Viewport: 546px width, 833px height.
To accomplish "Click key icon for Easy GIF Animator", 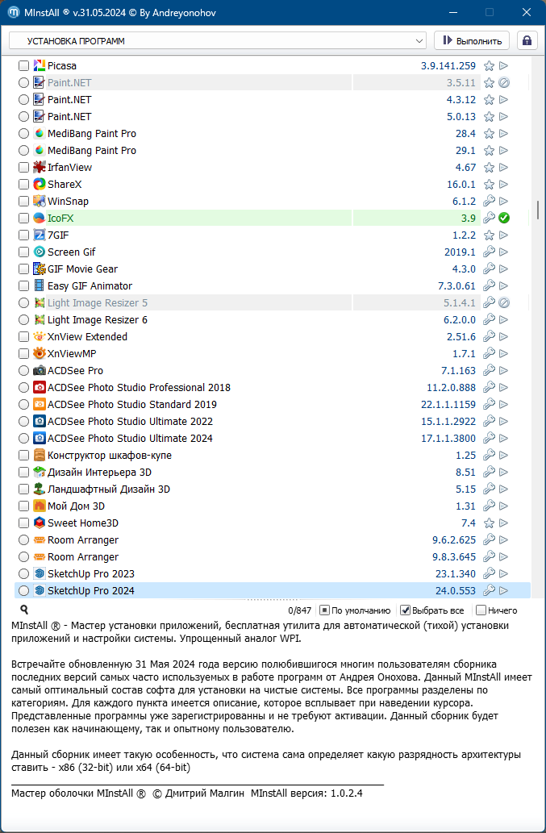I will tap(490, 285).
